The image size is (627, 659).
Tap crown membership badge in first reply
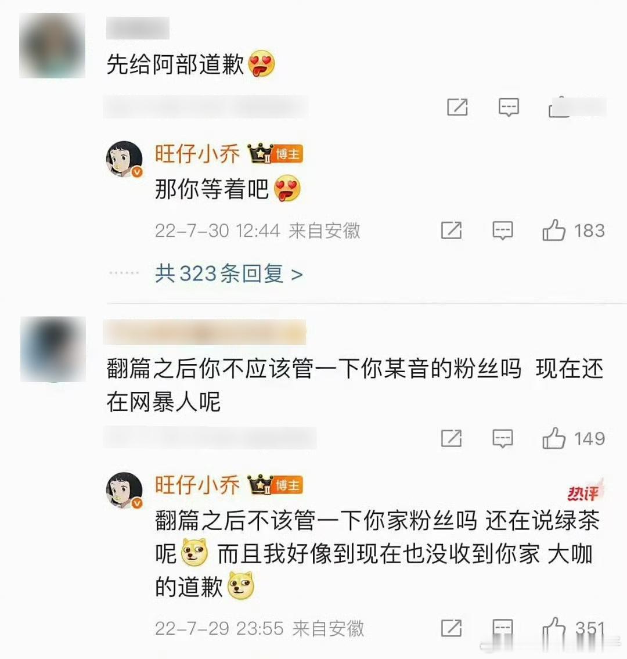pos(260,153)
